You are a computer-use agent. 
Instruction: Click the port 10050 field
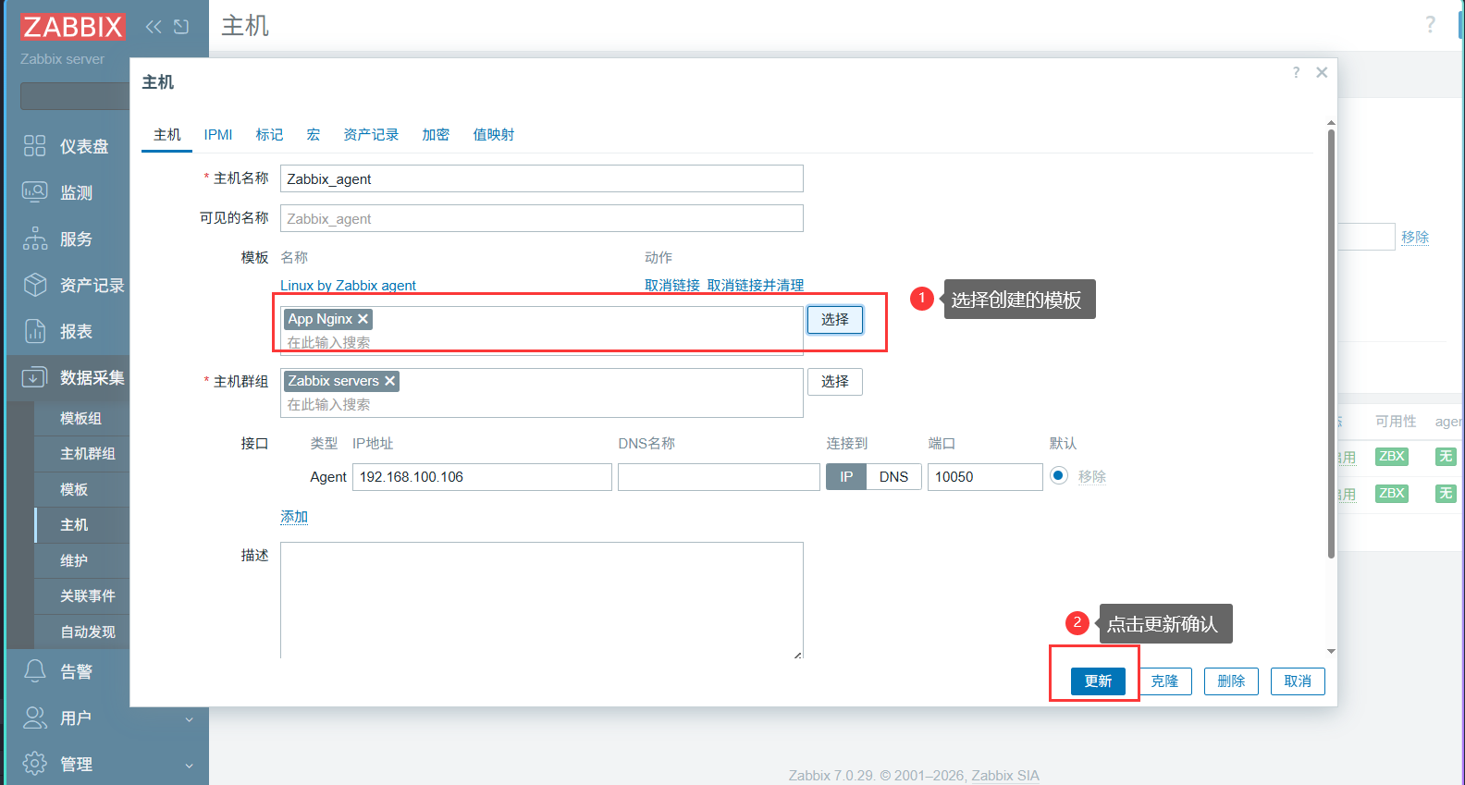[x=985, y=477]
